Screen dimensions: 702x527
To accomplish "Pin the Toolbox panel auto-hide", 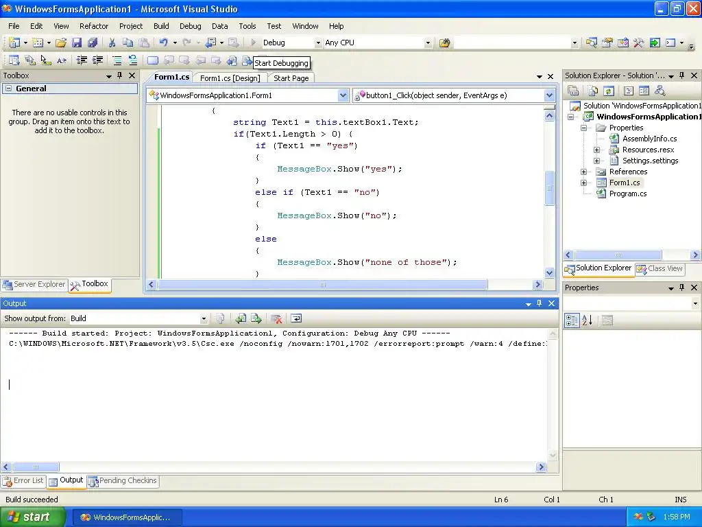I will [x=119, y=75].
